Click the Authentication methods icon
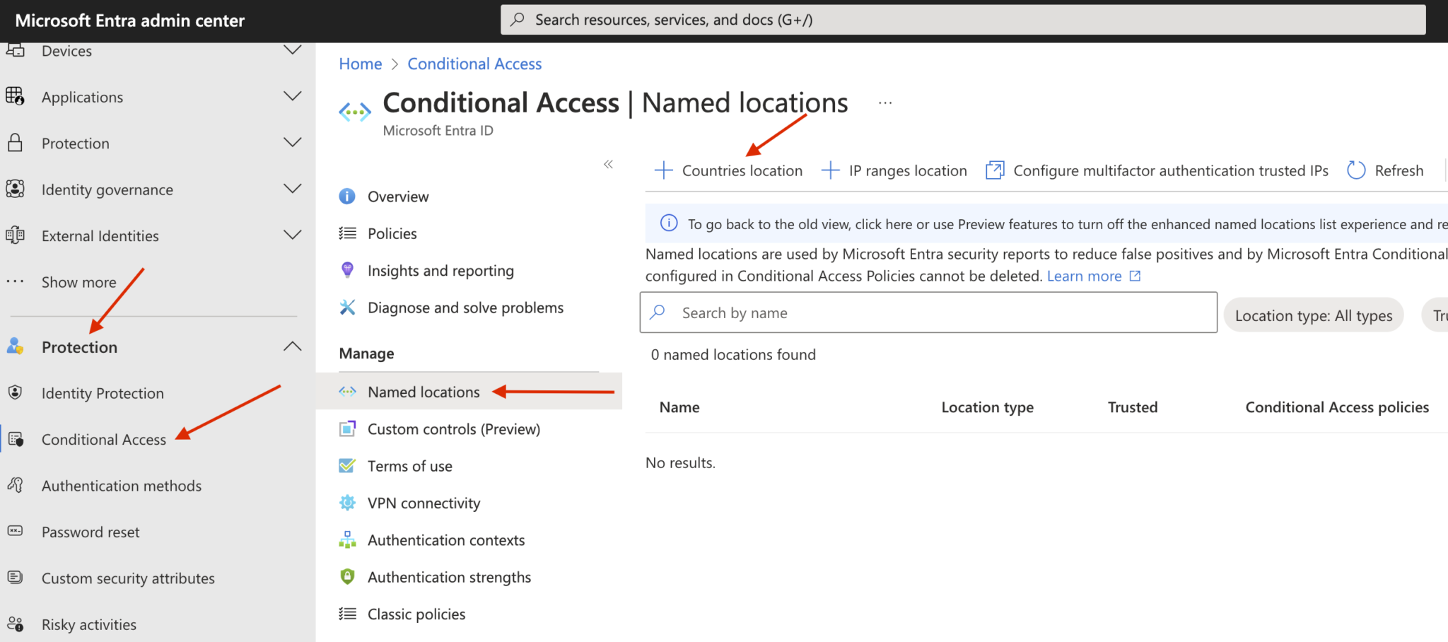 pos(15,485)
